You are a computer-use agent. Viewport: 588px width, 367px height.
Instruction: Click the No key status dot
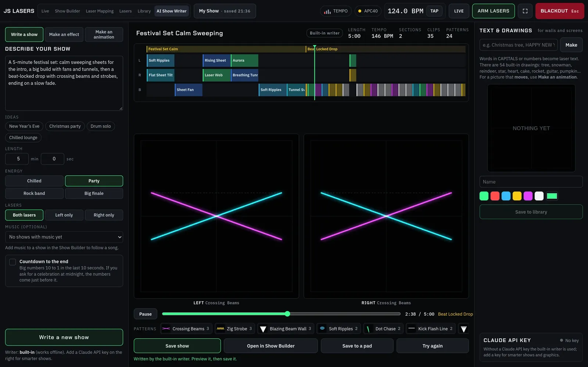(561, 340)
